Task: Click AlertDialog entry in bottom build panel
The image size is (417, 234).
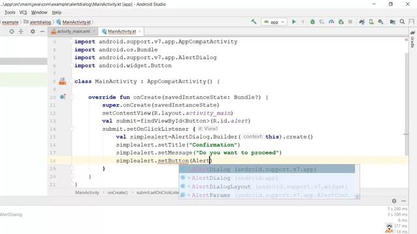Action: click(x=11, y=214)
